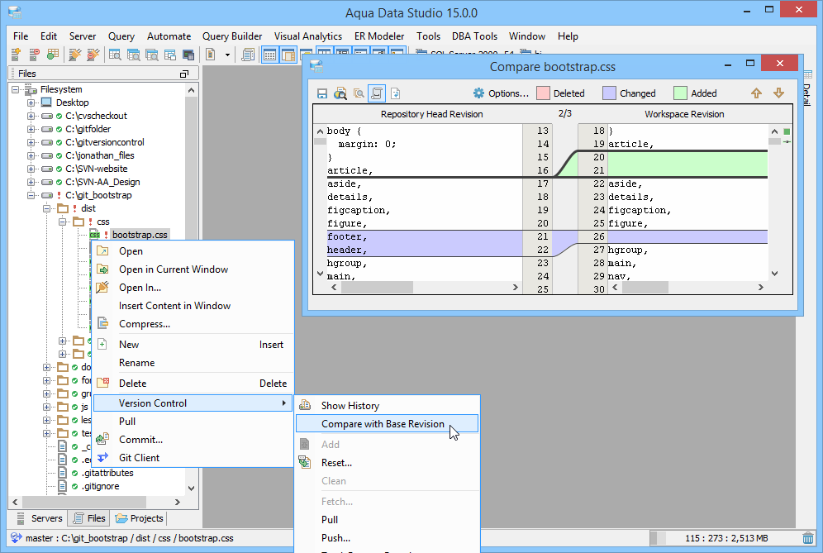Expand the C:\cvscheckout node

tap(31, 116)
